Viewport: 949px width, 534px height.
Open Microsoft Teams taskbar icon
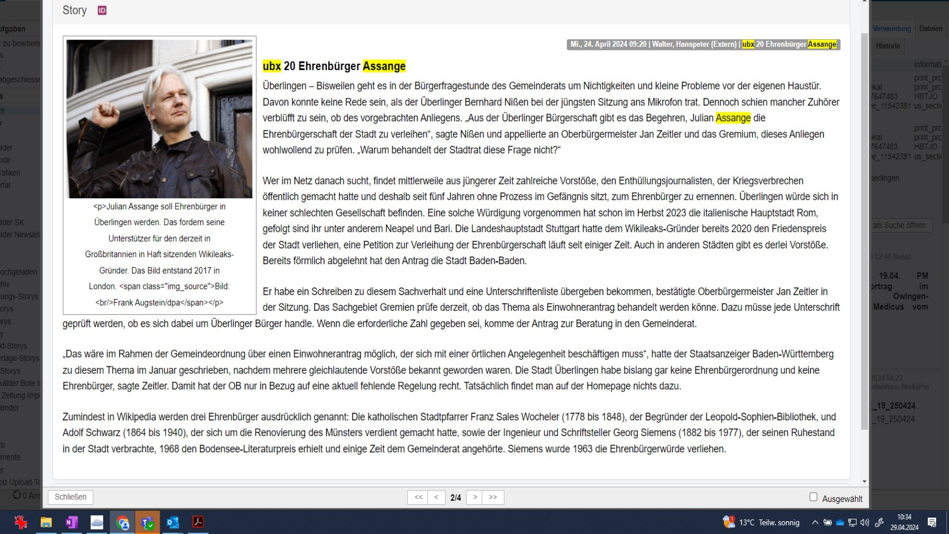147,522
